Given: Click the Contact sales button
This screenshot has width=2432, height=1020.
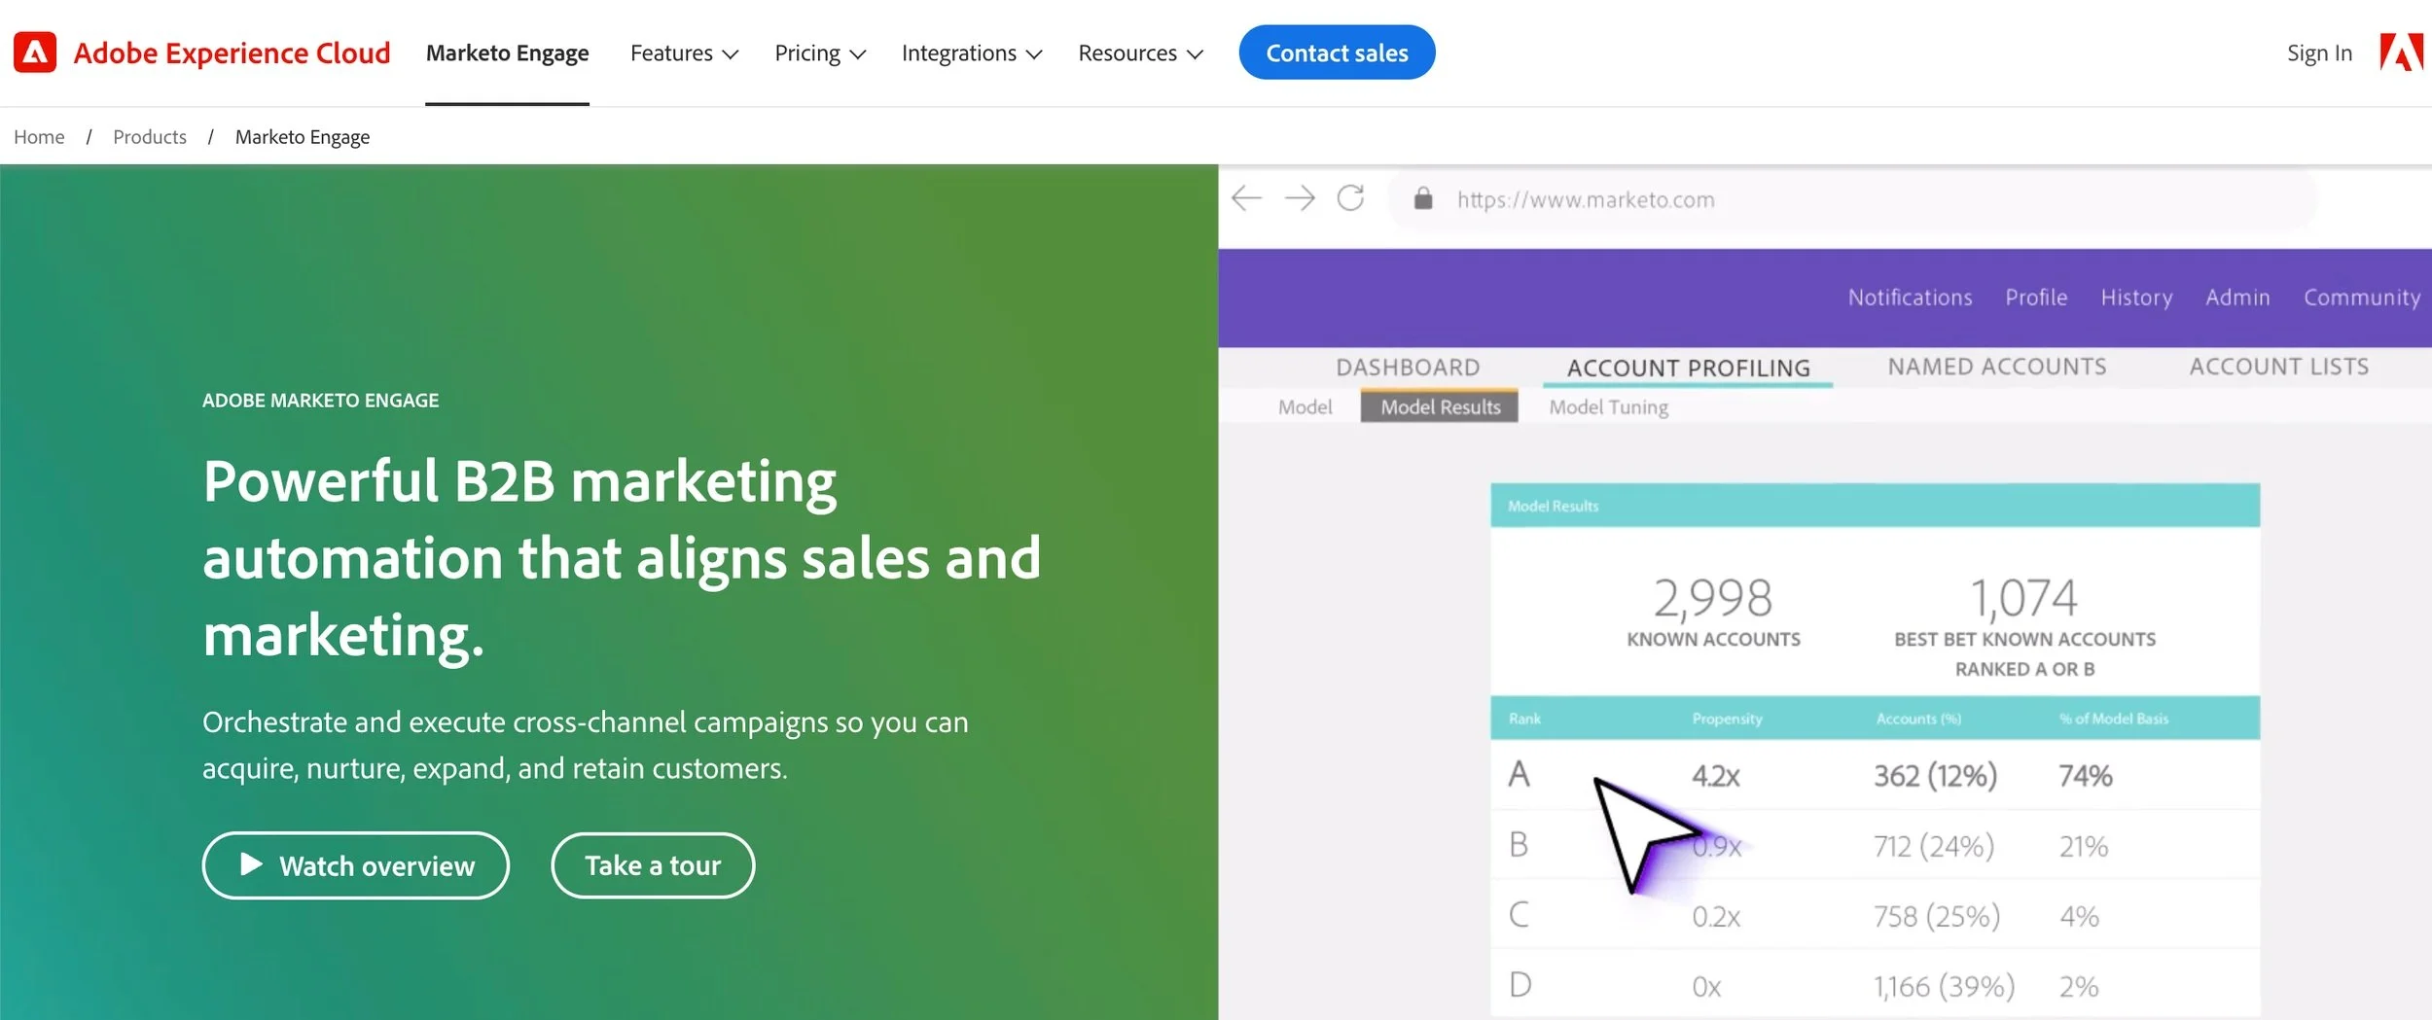Looking at the screenshot, I should 1337,53.
